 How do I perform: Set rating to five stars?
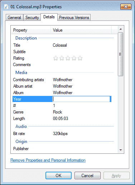click(x=80, y=58)
